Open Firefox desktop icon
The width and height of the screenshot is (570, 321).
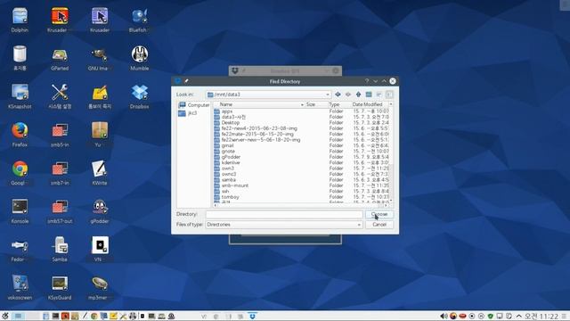pos(20,135)
